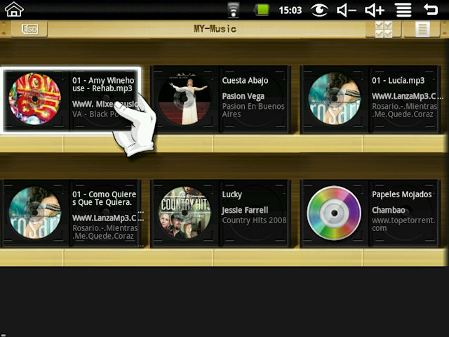Tap album Pasion En Buenos Aires
449x337 pixels.
coord(253,110)
